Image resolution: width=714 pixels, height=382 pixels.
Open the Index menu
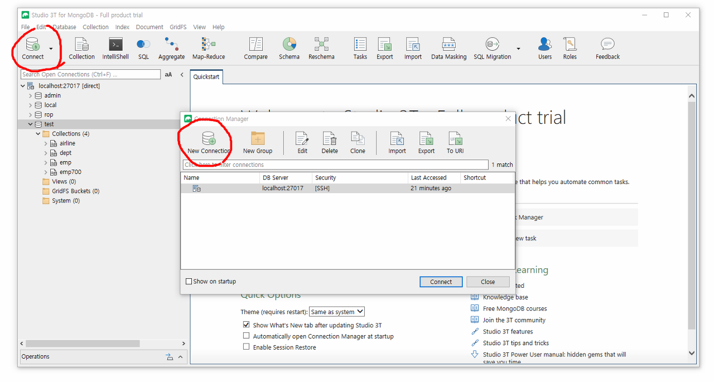point(122,27)
